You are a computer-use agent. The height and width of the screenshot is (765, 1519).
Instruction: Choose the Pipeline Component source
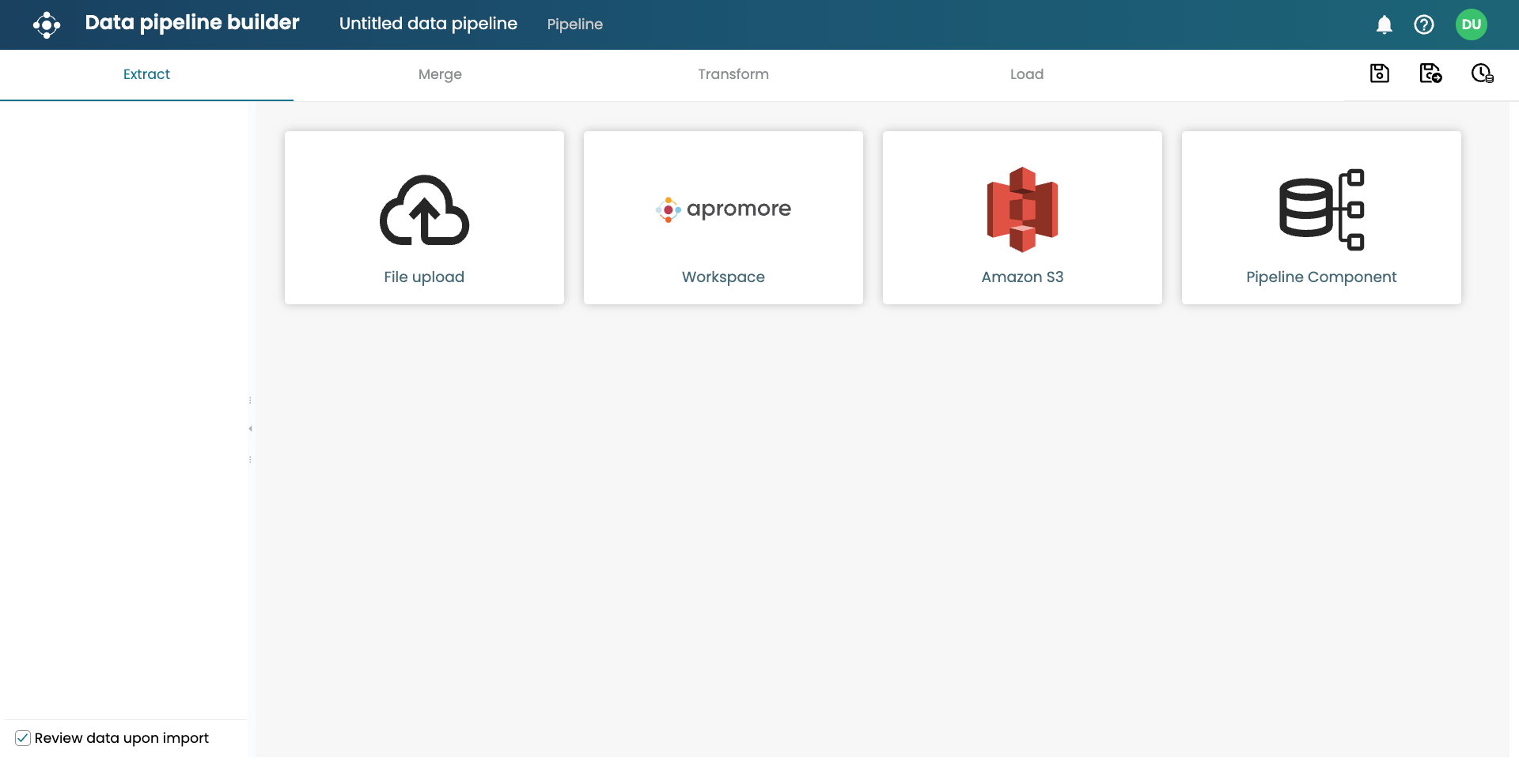click(1321, 217)
